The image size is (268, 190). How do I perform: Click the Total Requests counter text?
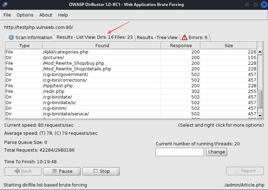[x=39, y=150]
